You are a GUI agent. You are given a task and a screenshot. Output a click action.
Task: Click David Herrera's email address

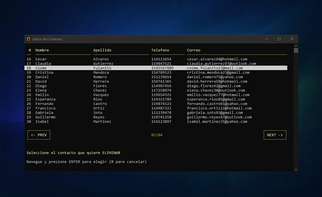pos(217,81)
